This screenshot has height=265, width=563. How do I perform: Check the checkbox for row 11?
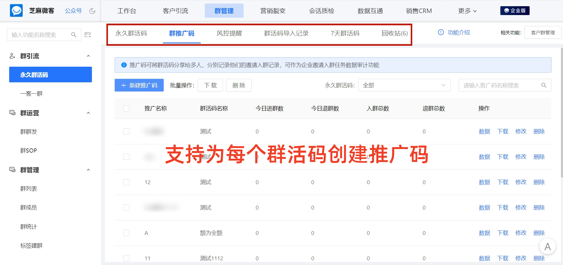pyautogui.click(x=126, y=258)
